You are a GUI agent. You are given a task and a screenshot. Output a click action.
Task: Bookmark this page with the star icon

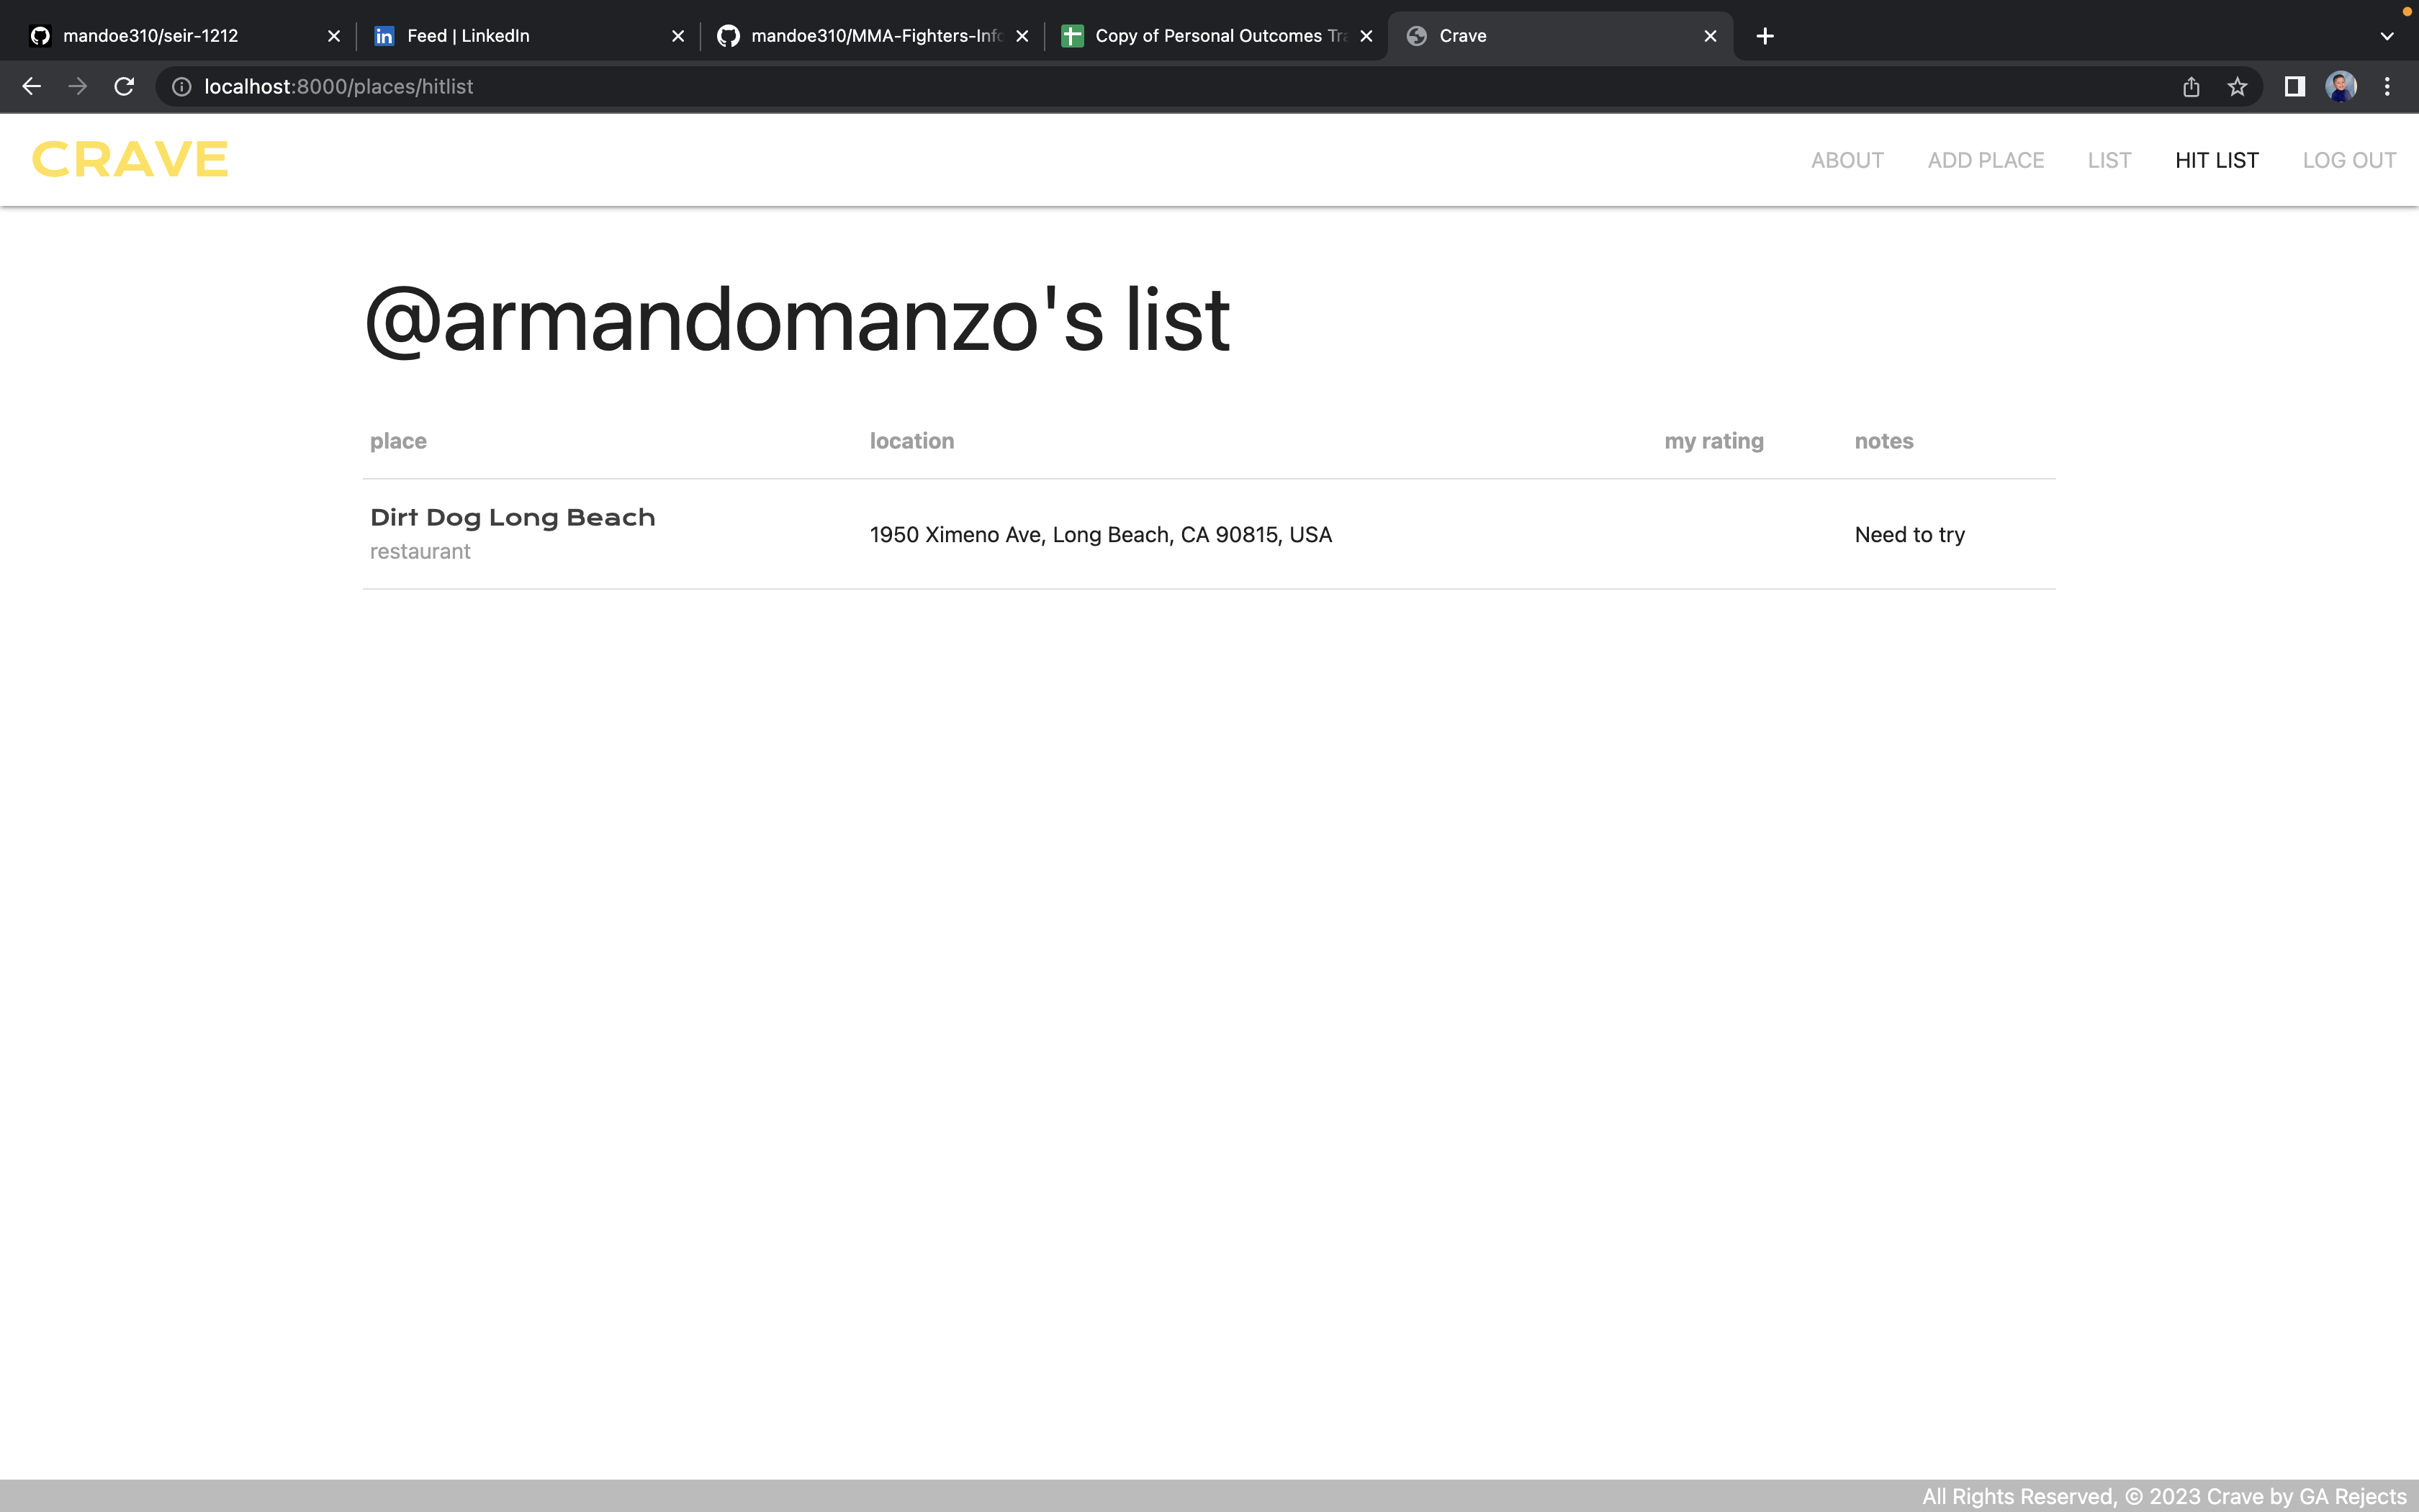click(2237, 87)
